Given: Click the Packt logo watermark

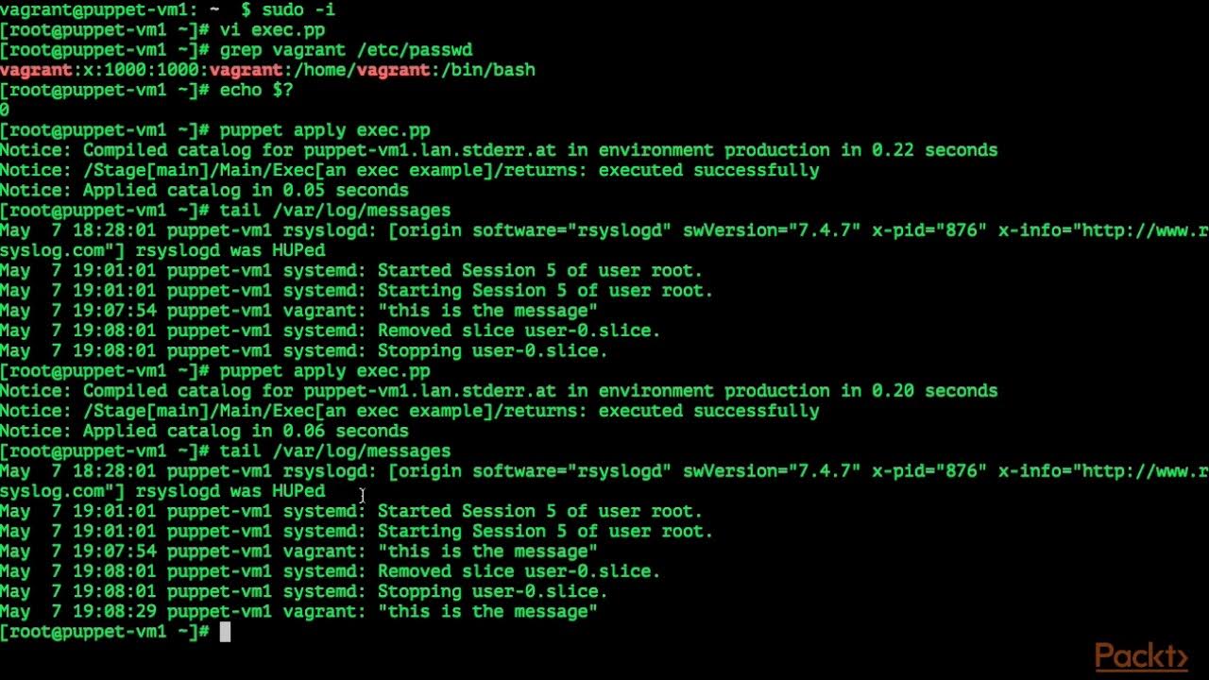Looking at the screenshot, I should pyautogui.click(x=1140, y=656).
